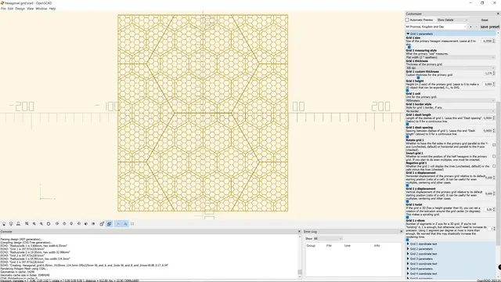Click the Reset View icon

(x=49, y=224)
